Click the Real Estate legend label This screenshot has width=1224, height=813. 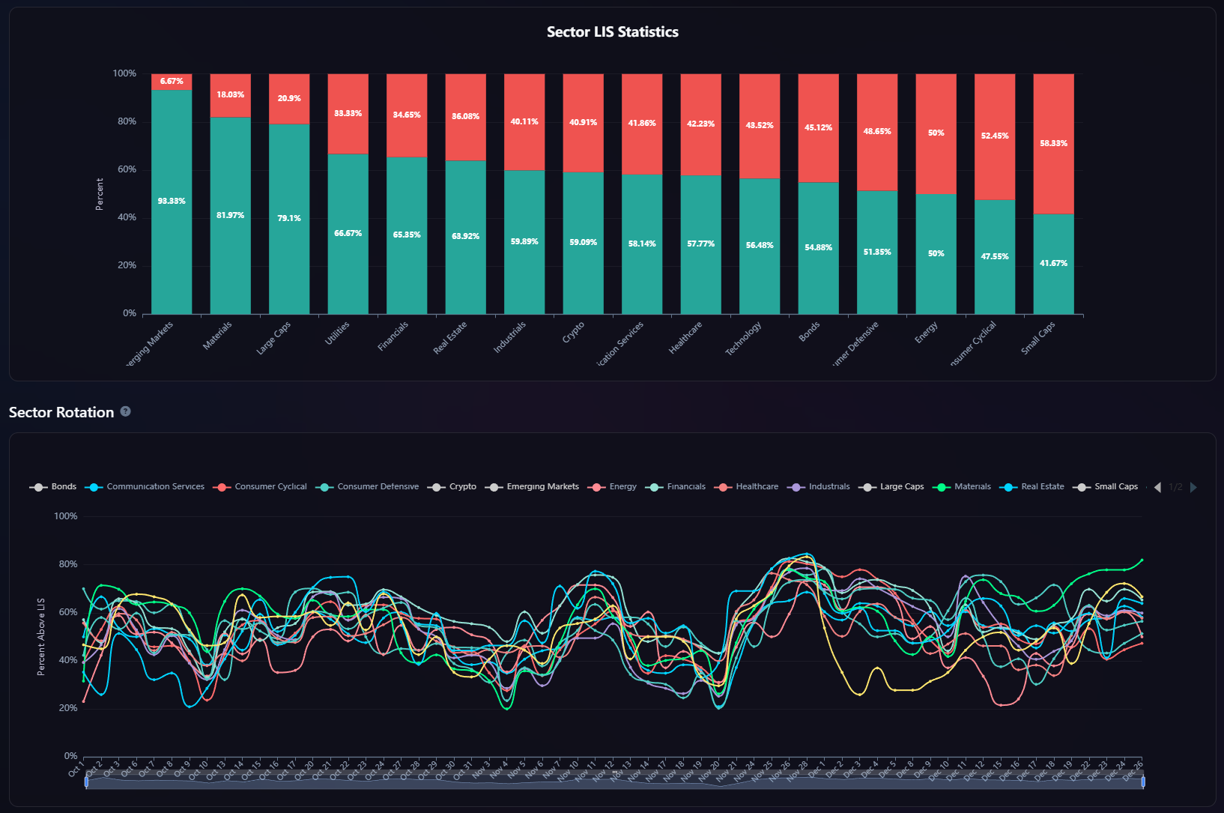coord(1042,487)
